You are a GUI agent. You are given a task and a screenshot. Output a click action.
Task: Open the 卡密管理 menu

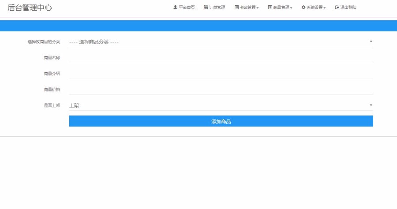247,8
